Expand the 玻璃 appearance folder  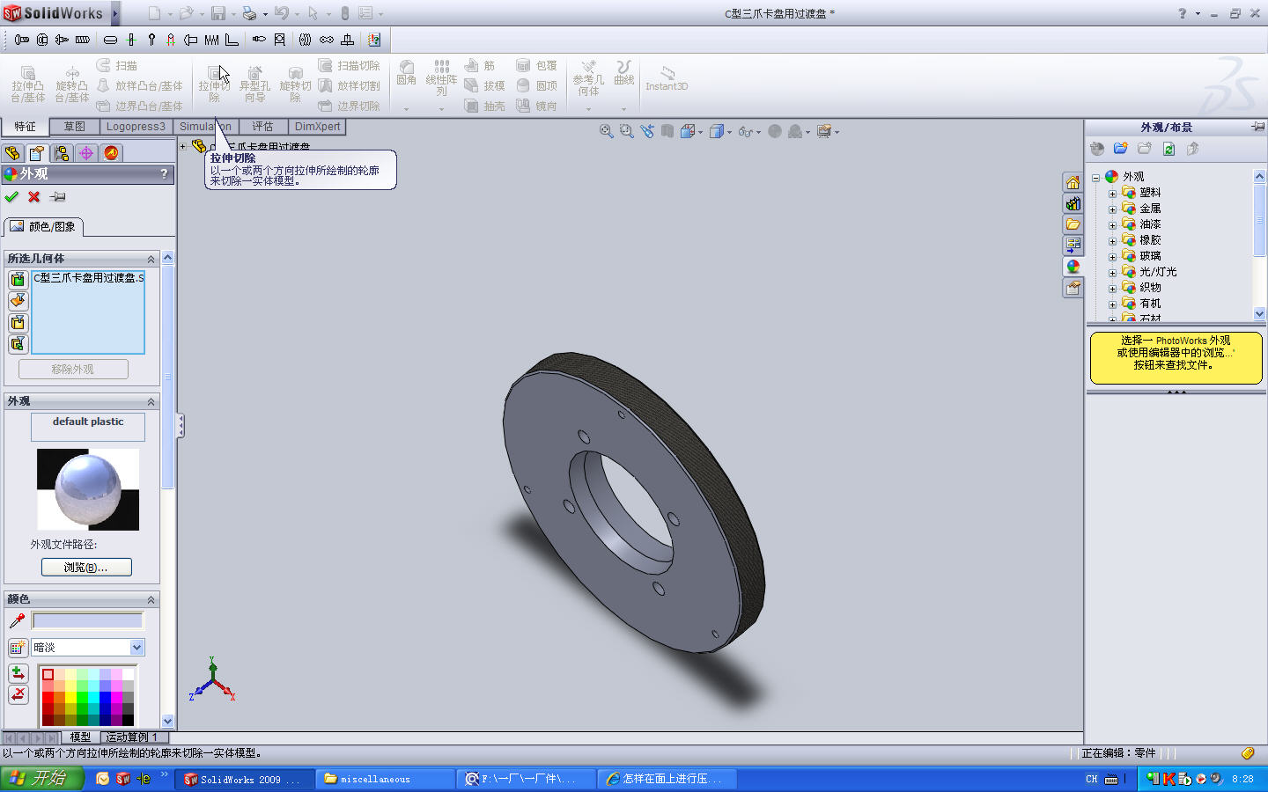(x=1112, y=257)
